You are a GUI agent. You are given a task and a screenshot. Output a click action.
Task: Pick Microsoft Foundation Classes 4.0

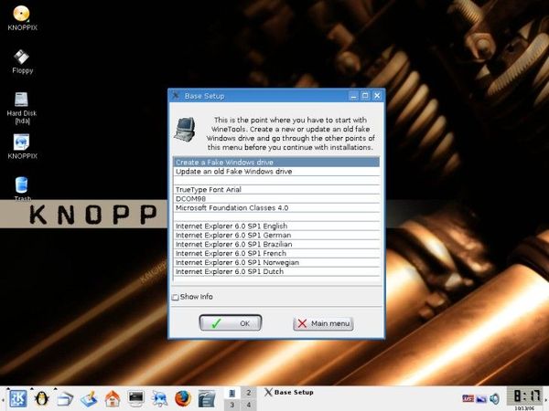tap(275, 207)
